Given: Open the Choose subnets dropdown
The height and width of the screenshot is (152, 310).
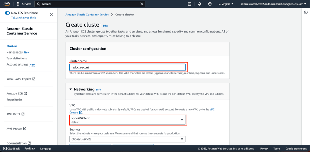Looking at the screenshot, I should [127, 139].
